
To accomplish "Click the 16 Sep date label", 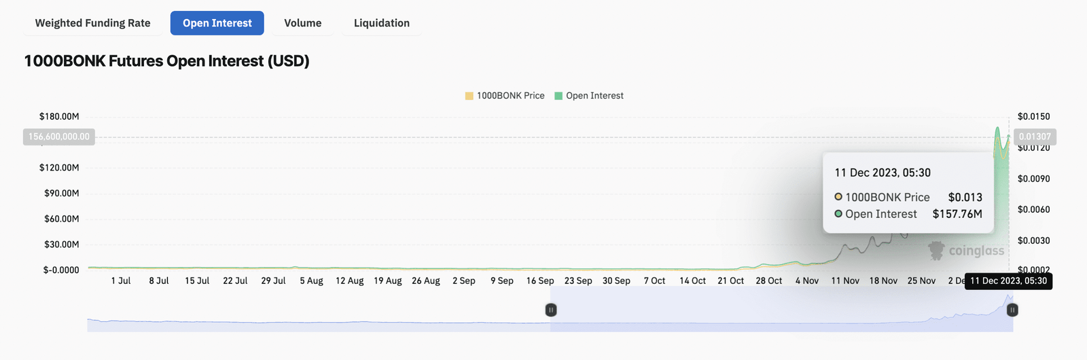I will [540, 281].
